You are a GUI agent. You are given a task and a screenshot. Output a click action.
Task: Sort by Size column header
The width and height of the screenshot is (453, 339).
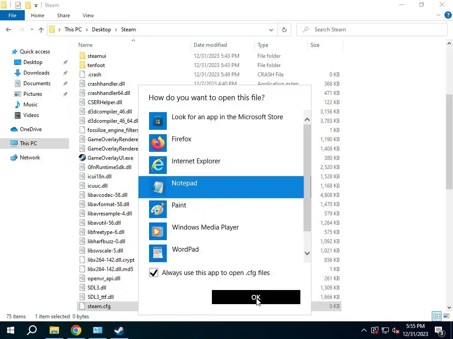pyautogui.click(x=315, y=45)
